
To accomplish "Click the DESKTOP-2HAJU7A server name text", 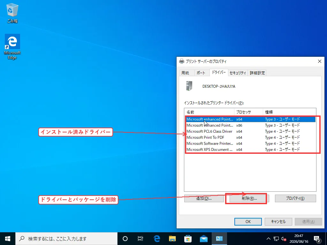I will click(219, 86).
